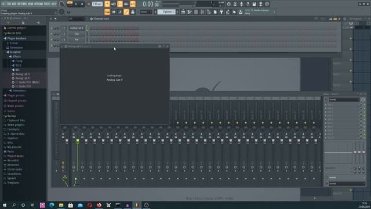Image resolution: width=371 pixels, height=209 pixels.
Task: Click the Analog Lab V channel button
Action: coord(77,28)
